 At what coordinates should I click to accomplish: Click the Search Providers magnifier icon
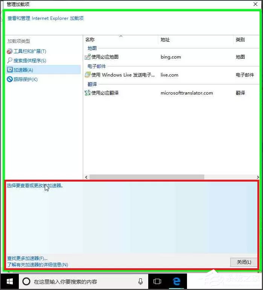[10, 60]
